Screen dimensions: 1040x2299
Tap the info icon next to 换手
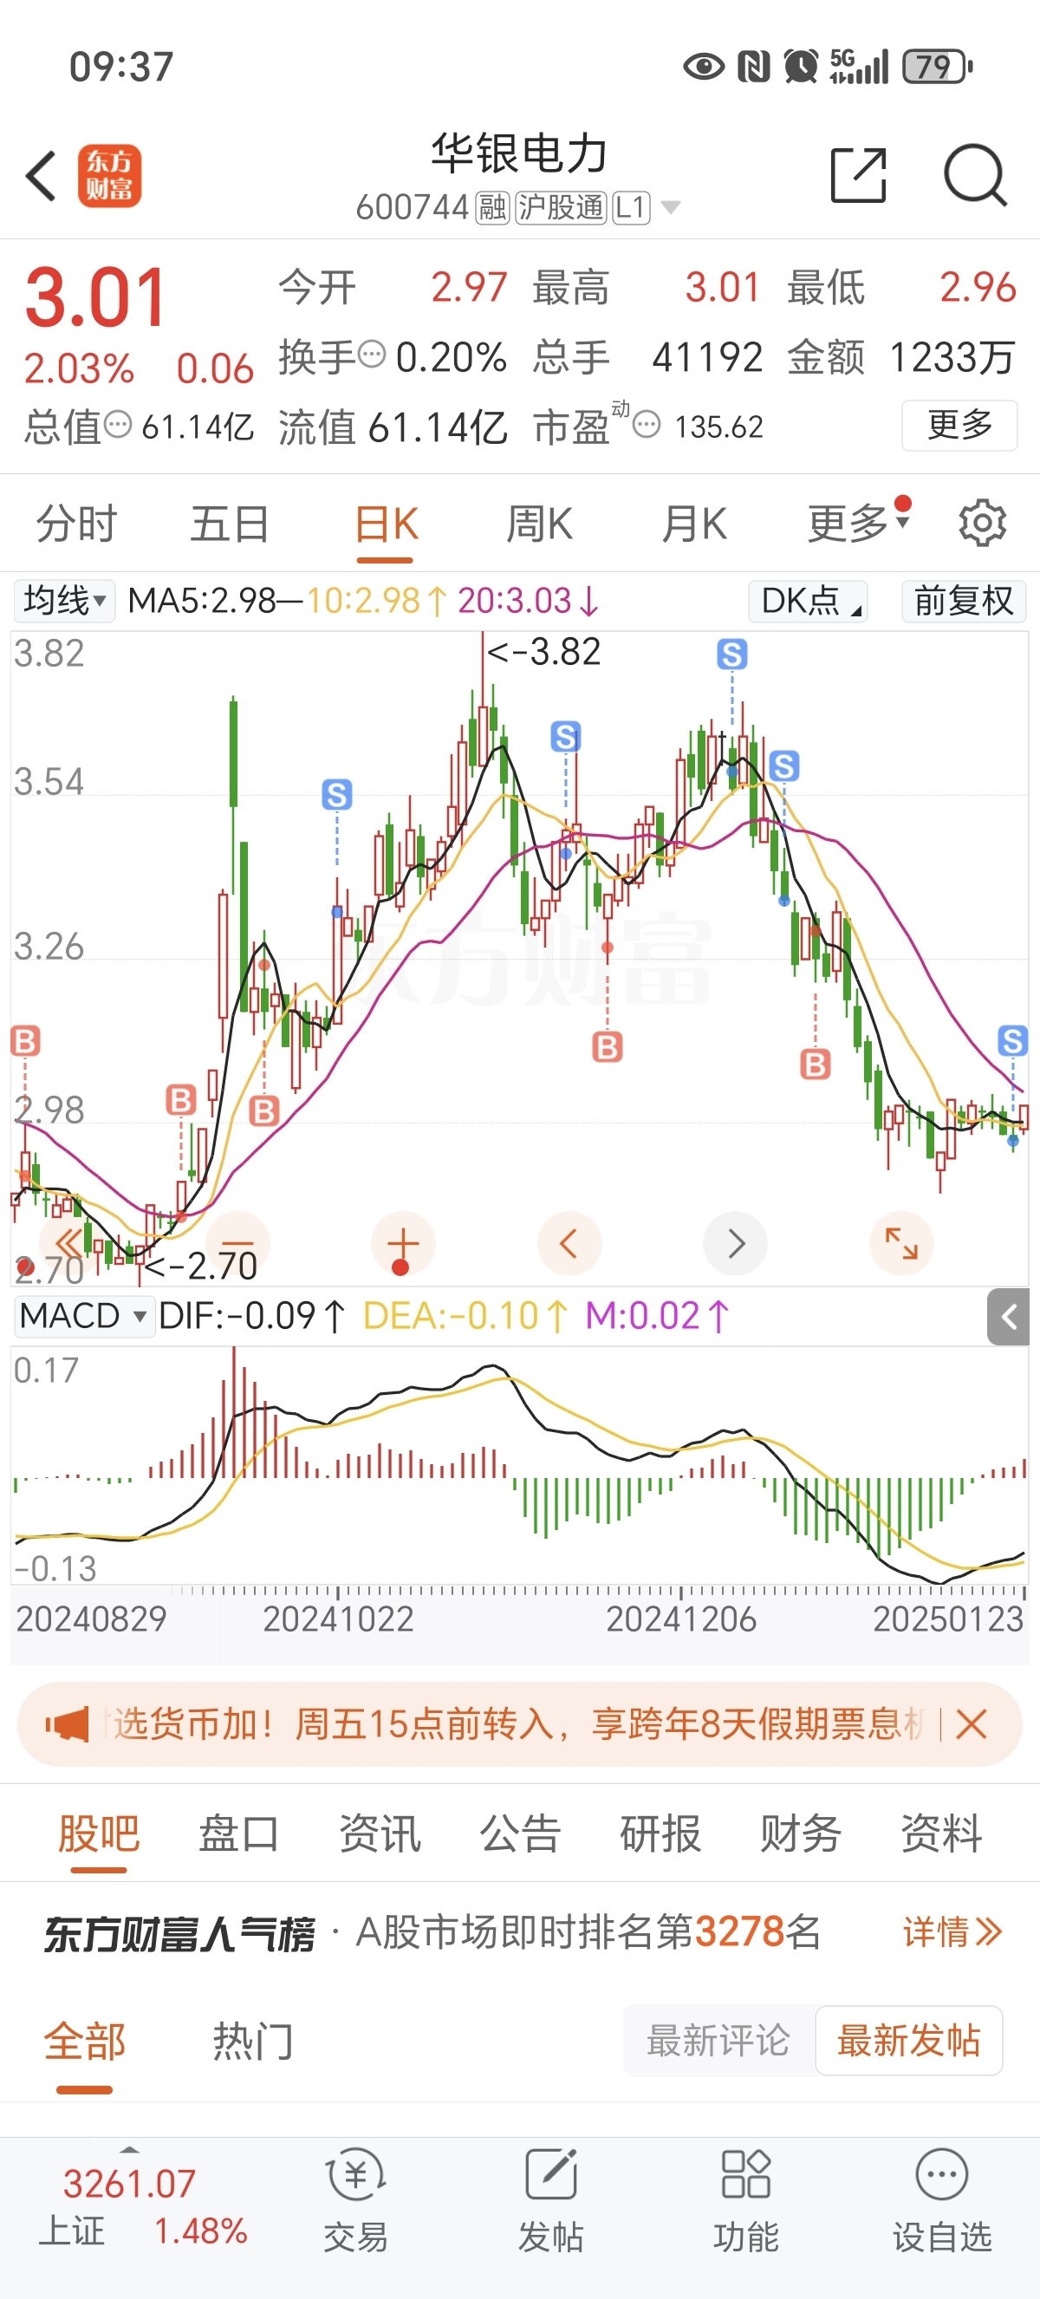(371, 355)
